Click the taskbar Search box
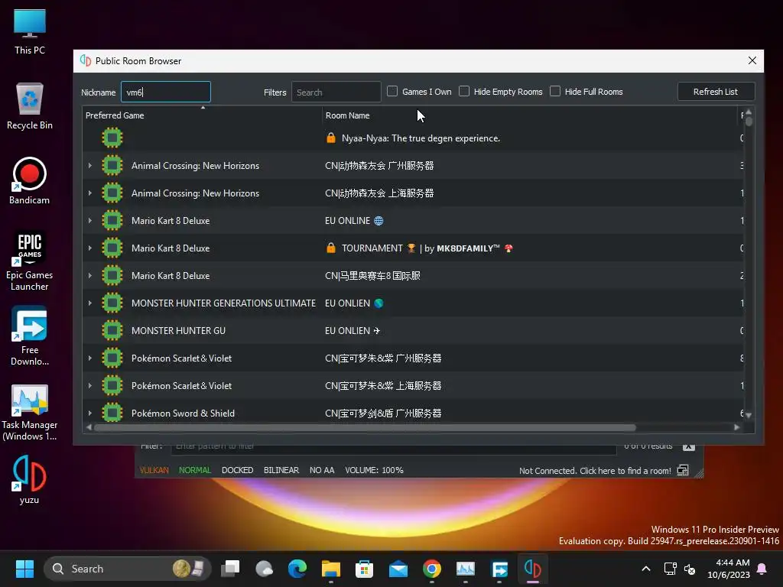The width and height of the screenshot is (783, 587). click(128, 569)
